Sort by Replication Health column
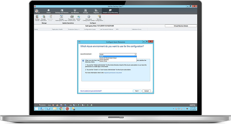Viewport: 231px width, 124px height. pyautogui.click(x=60, y=29)
